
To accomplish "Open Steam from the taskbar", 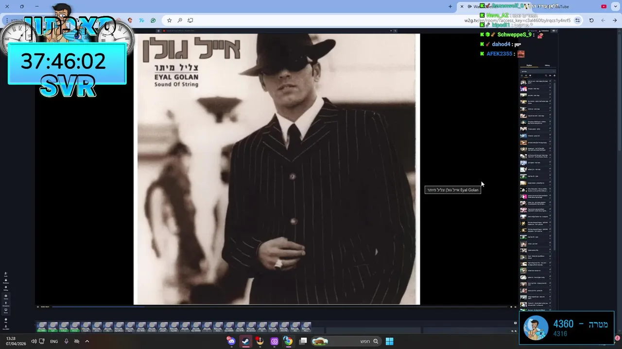I will (x=246, y=341).
